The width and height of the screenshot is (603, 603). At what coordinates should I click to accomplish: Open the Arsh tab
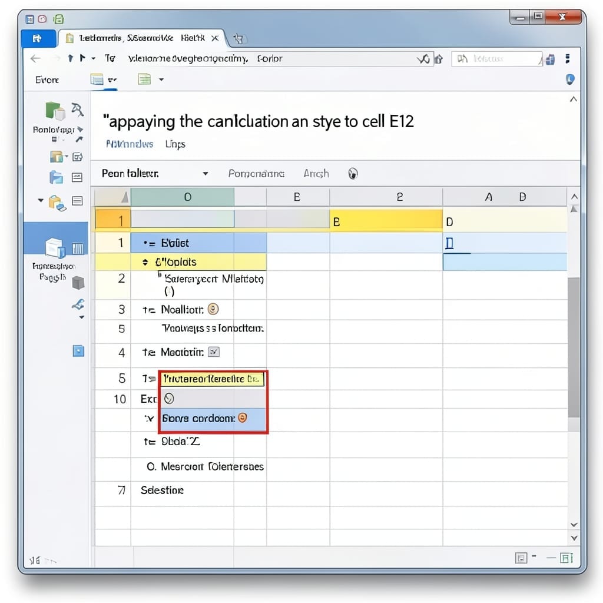[316, 174]
